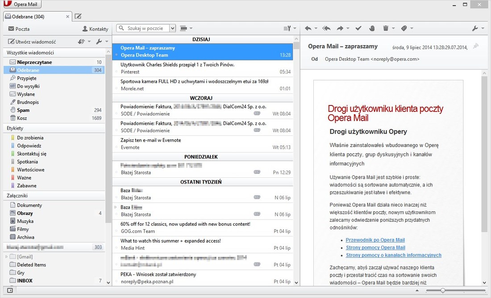Image resolution: width=491 pixels, height=298 pixels.
Task: Click the Wszystkie wiadomości section header
Action: click(54, 53)
